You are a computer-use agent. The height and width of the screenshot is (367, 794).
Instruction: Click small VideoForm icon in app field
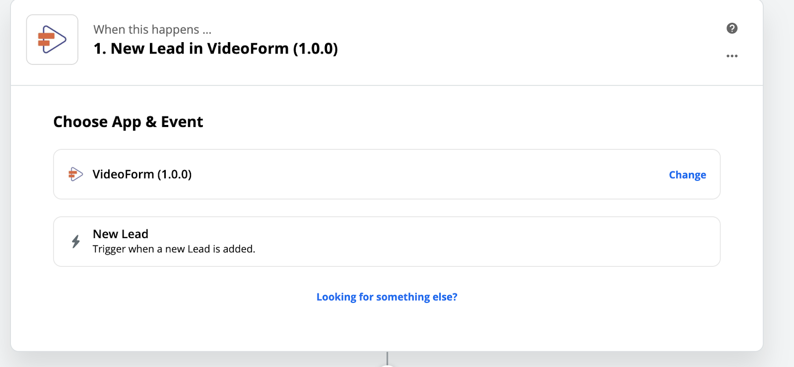click(75, 174)
